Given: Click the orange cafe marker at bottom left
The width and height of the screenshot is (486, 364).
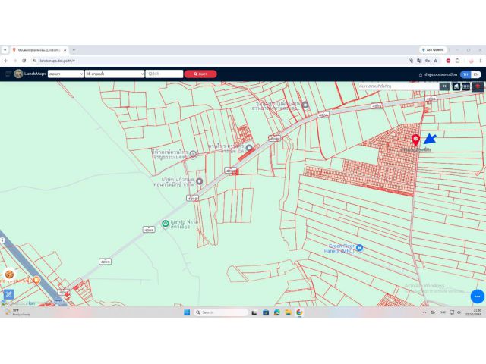Looking at the screenshot, I should (36, 281).
